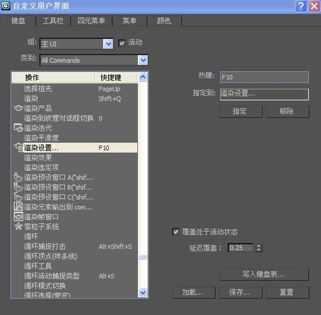The width and height of the screenshot is (321, 315).
Task: Click the teapot icon beside 渲染产品
Action: point(18,108)
